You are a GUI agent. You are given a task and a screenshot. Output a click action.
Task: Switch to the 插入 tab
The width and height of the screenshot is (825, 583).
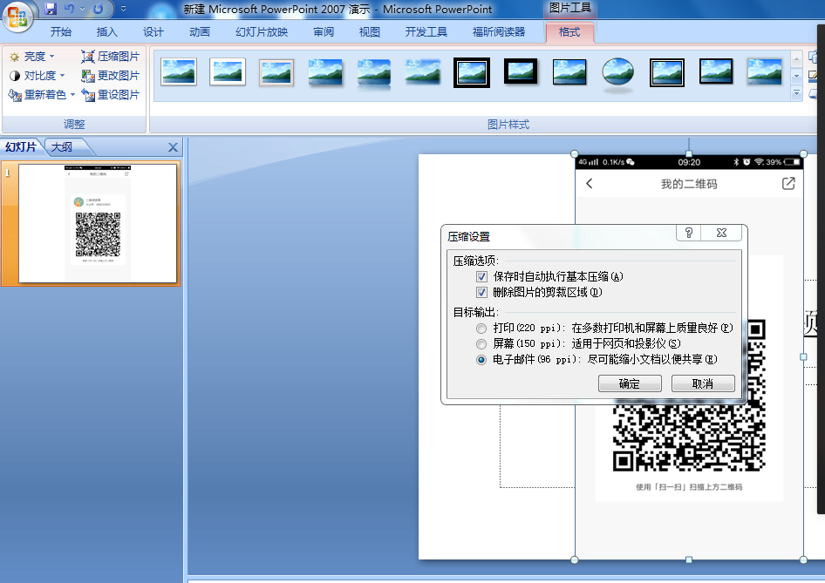tap(106, 32)
